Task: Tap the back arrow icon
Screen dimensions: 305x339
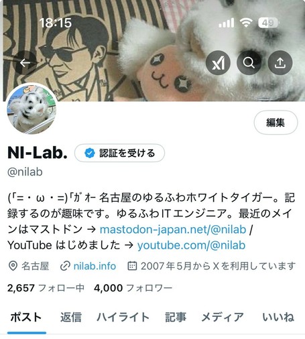Action: 25,63
